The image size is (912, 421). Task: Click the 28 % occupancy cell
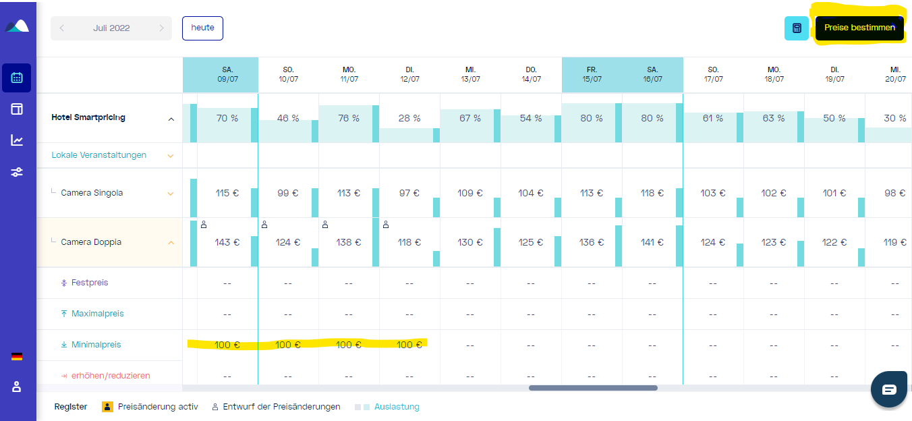409,118
